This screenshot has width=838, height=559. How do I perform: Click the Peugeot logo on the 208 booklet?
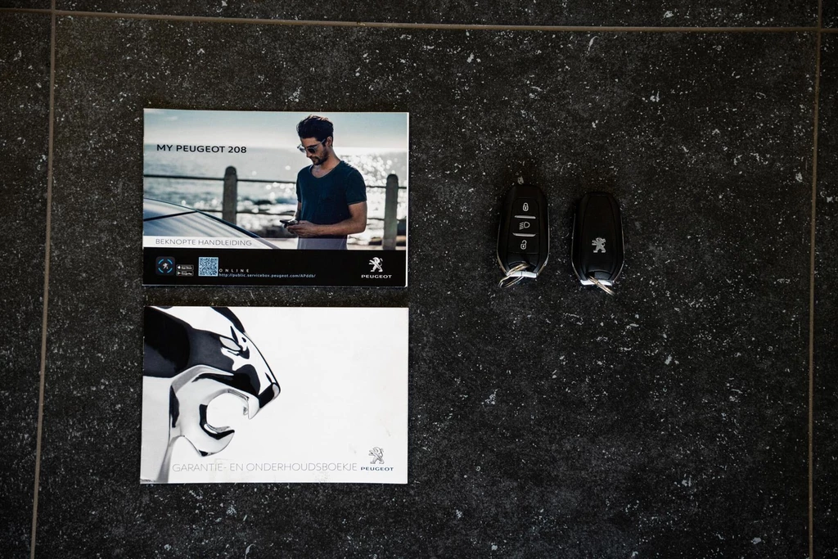point(376,268)
